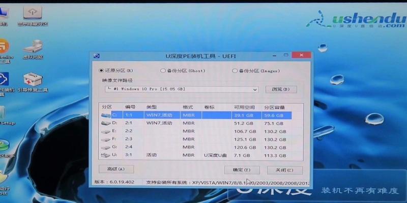407x203 pixels.
Task: Select the 还原分区 (R) radio button
Action: coord(101,71)
